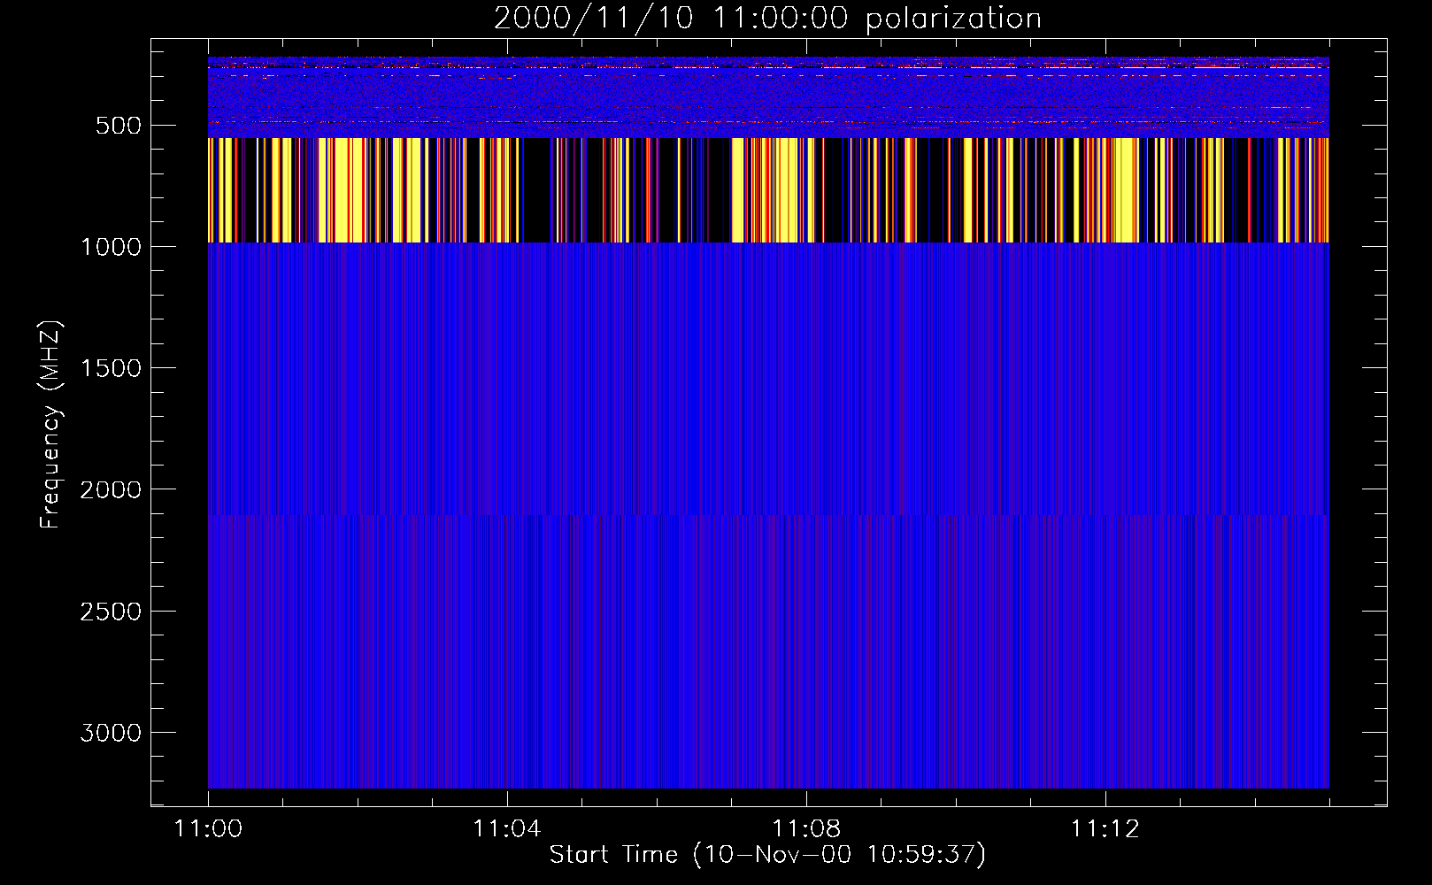Click the 2000 frequency tick label

[111, 490]
